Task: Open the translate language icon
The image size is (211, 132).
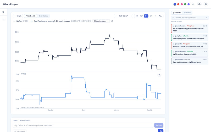Action: click(199, 4)
